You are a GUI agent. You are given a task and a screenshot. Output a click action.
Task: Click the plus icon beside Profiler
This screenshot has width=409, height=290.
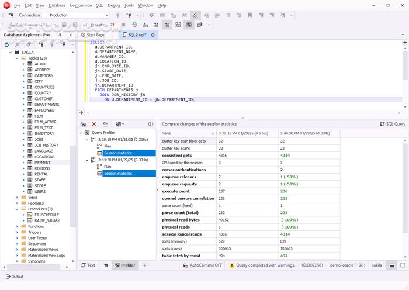point(145,265)
